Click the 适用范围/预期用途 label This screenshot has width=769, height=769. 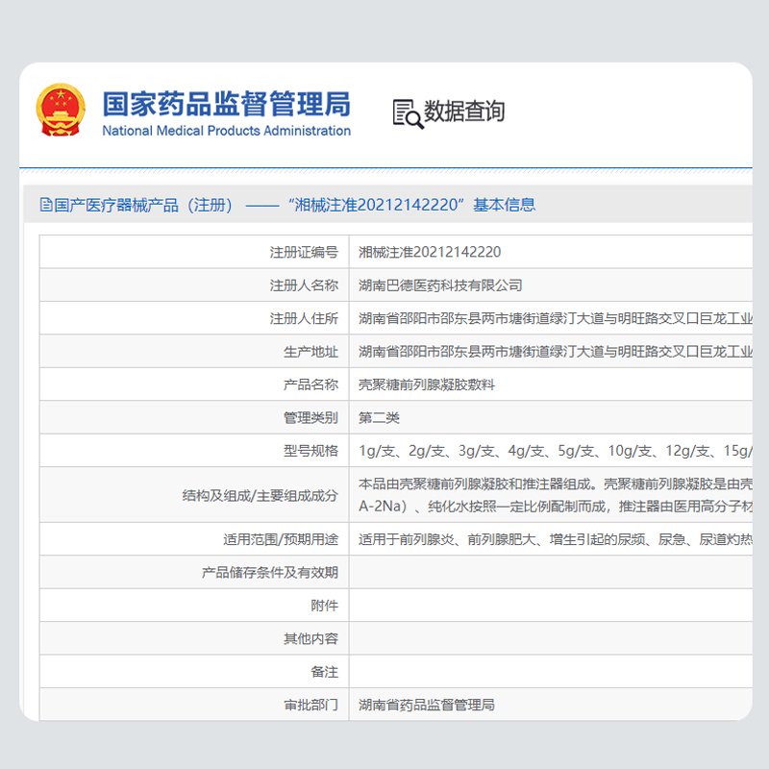coord(281,539)
